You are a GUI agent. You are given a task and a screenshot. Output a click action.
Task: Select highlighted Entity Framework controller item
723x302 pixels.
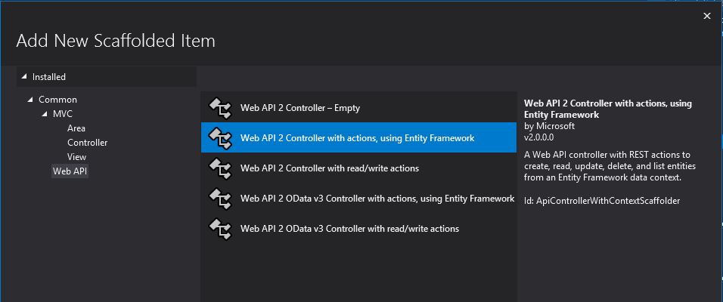[358, 137]
